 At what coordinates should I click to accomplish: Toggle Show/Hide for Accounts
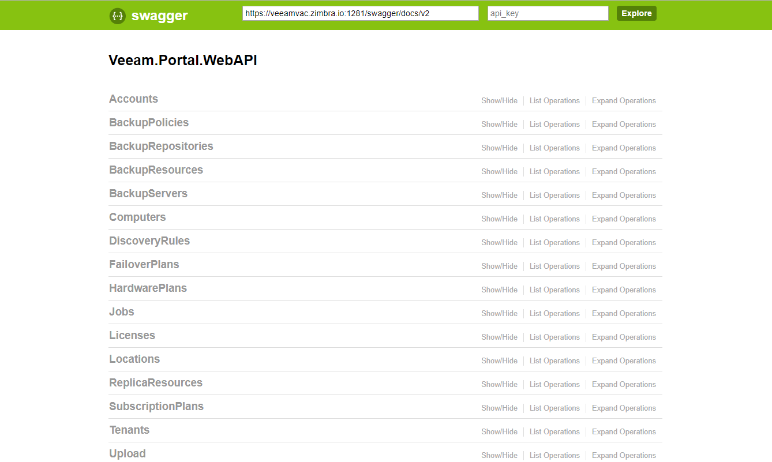500,101
